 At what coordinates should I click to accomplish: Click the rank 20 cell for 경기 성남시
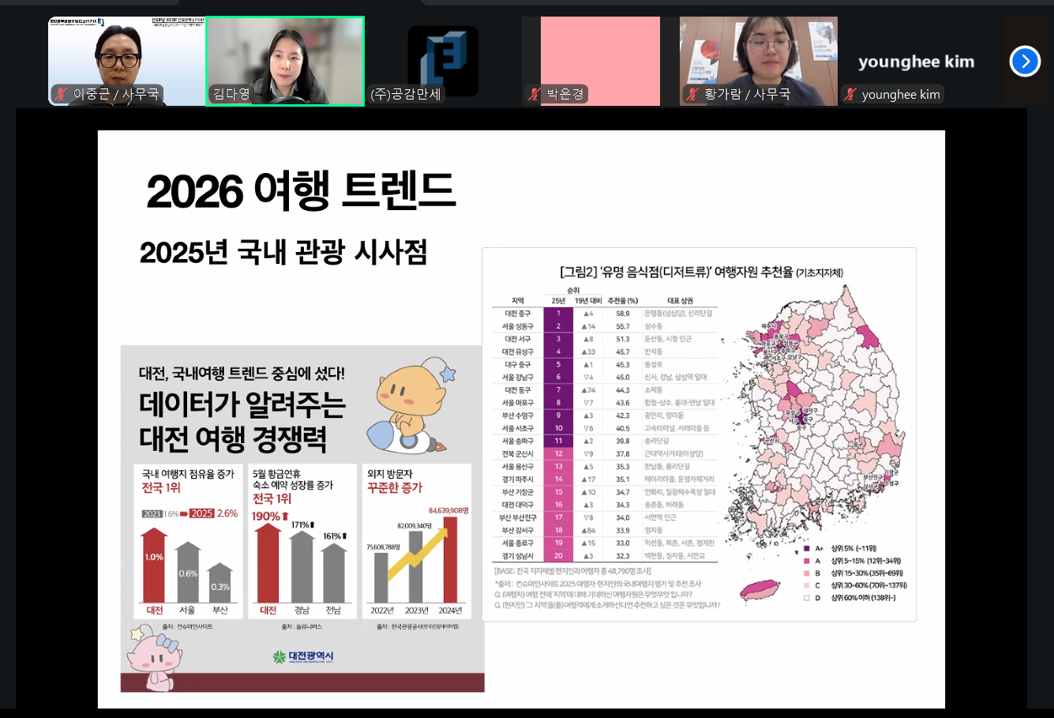[x=558, y=556]
